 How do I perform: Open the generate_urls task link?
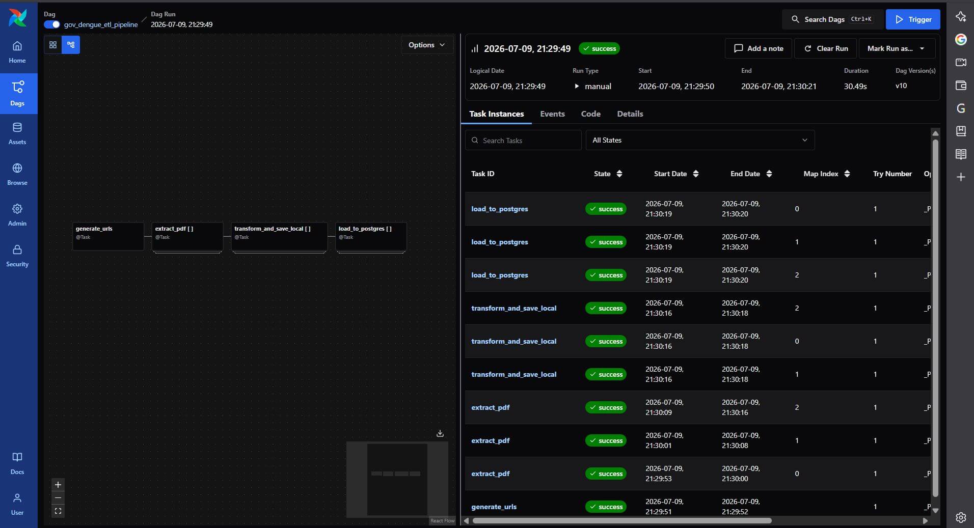click(494, 507)
